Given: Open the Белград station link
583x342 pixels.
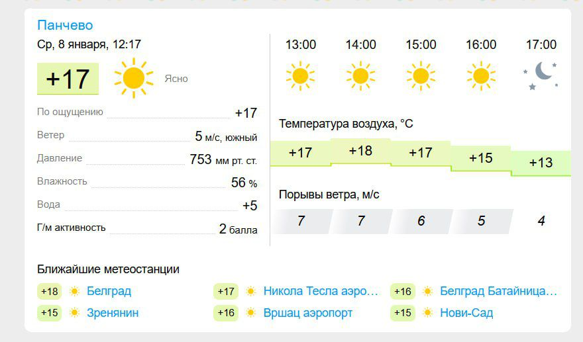Looking at the screenshot, I should (109, 291).
